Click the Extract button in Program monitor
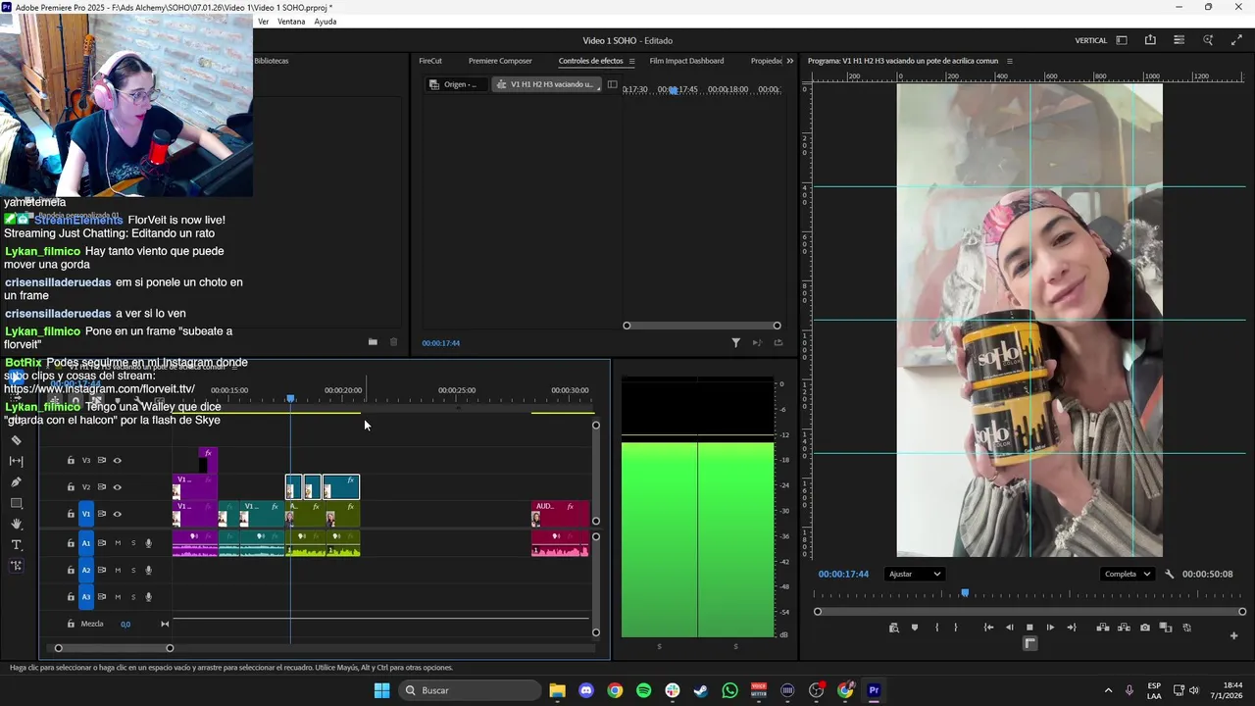This screenshot has width=1255, height=706. pyautogui.click(x=1124, y=628)
